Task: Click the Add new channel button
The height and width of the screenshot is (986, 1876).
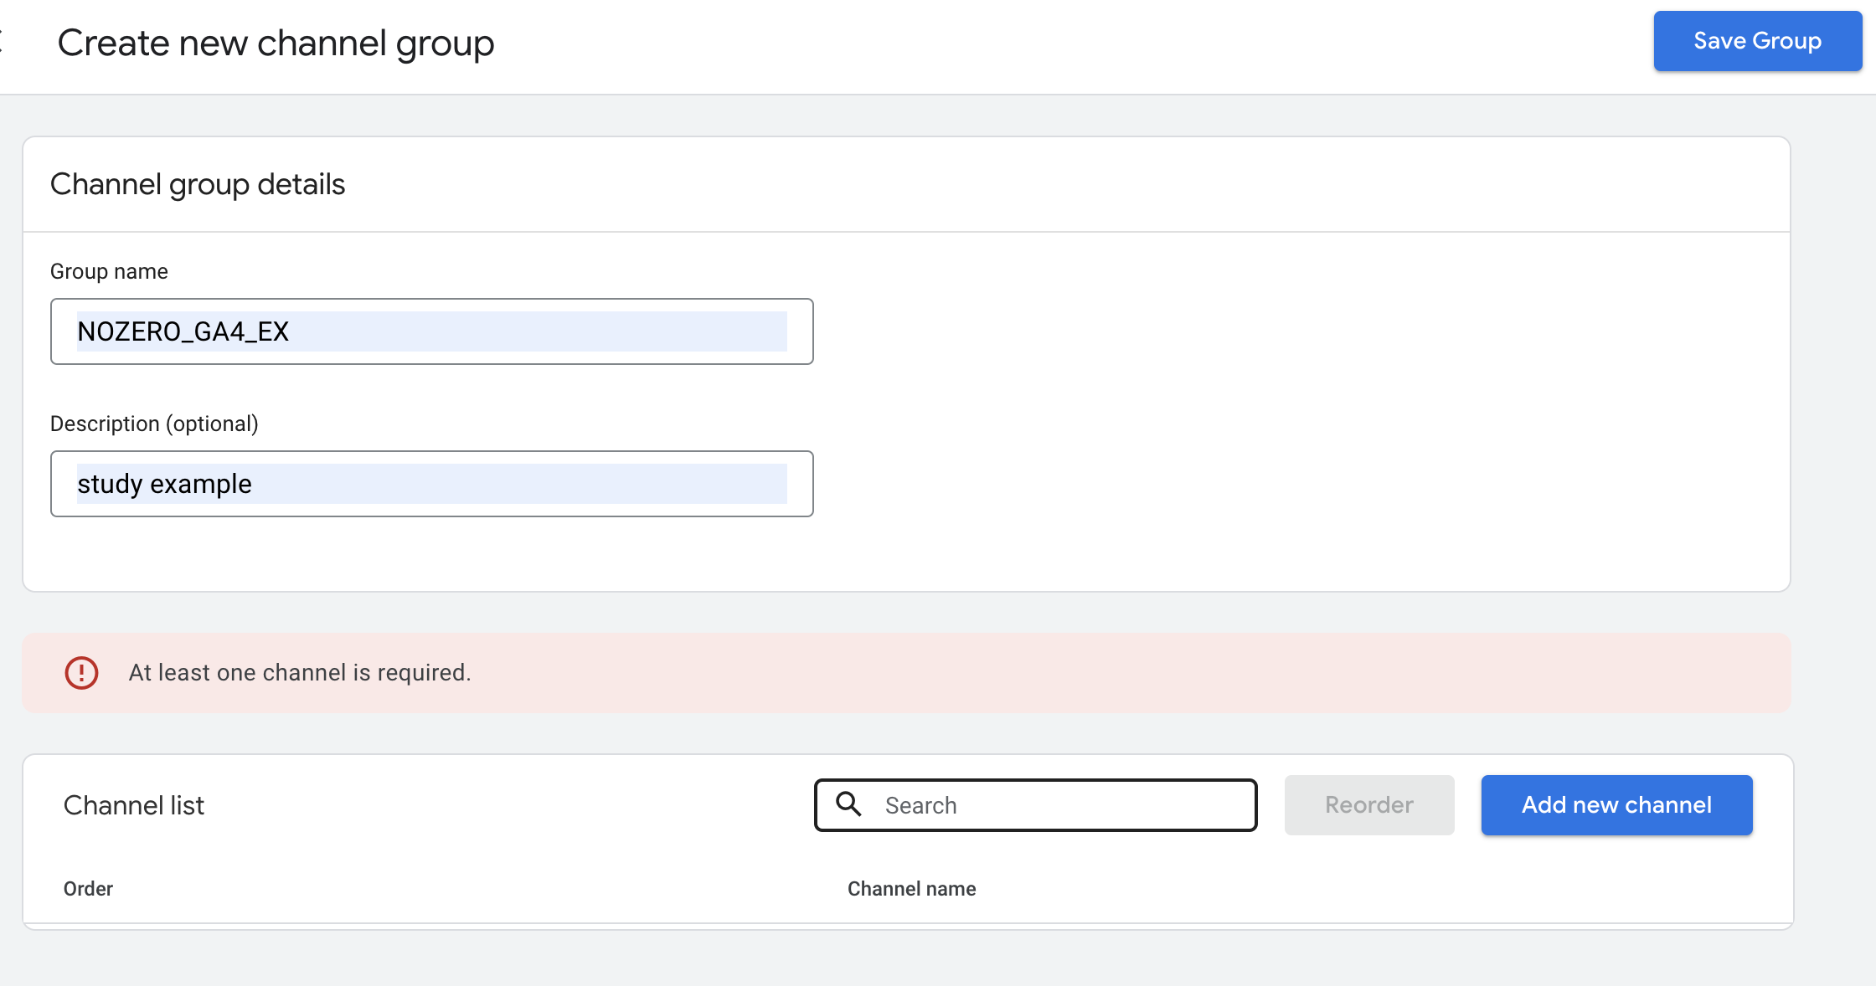Action: pos(1616,805)
